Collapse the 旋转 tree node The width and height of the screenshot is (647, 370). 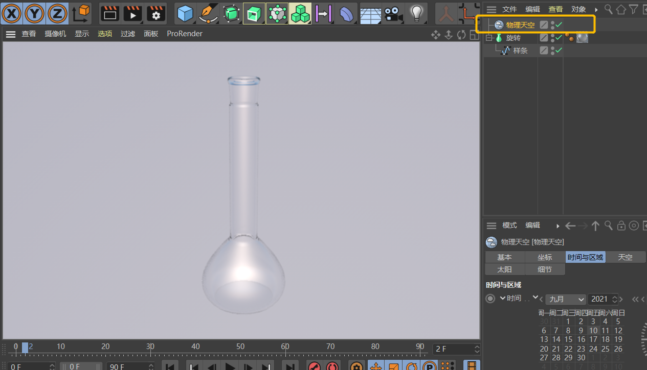coord(488,38)
